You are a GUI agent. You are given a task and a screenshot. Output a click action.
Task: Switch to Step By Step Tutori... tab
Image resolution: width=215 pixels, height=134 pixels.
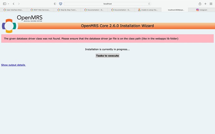[67, 10]
